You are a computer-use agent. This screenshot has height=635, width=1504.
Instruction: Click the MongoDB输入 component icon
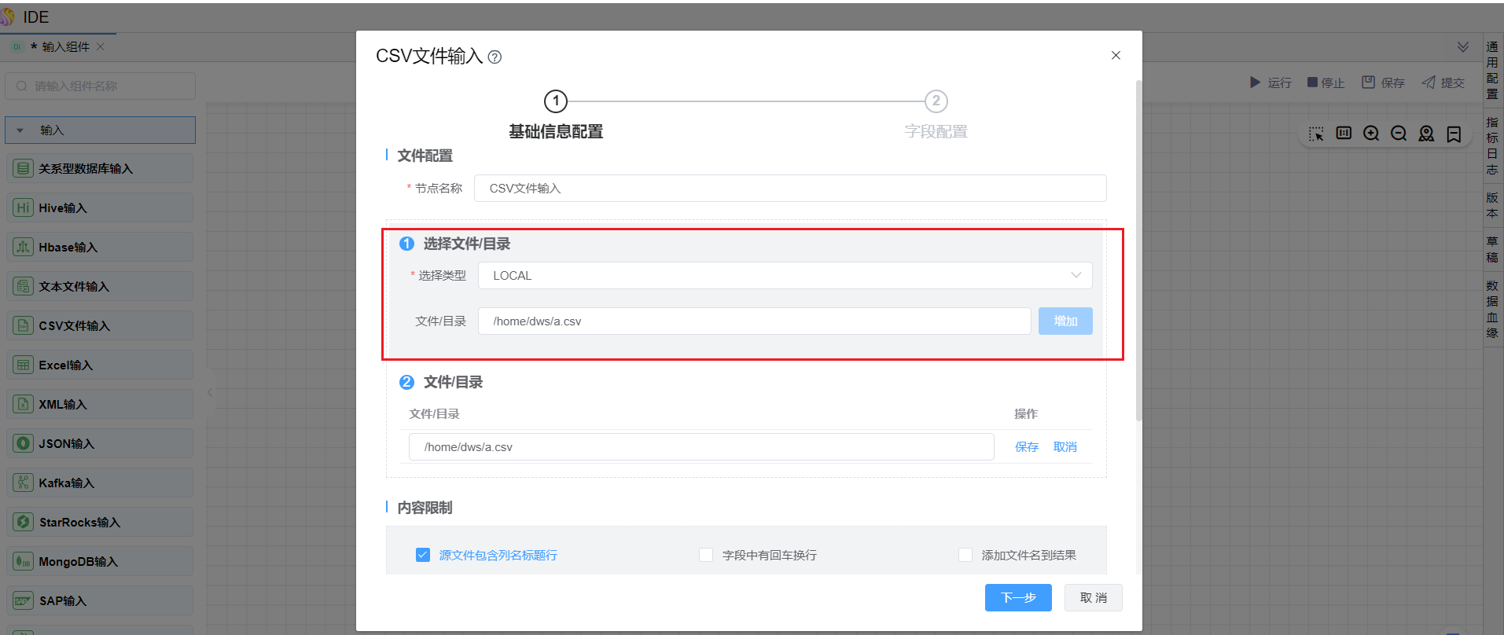point(24,561)
